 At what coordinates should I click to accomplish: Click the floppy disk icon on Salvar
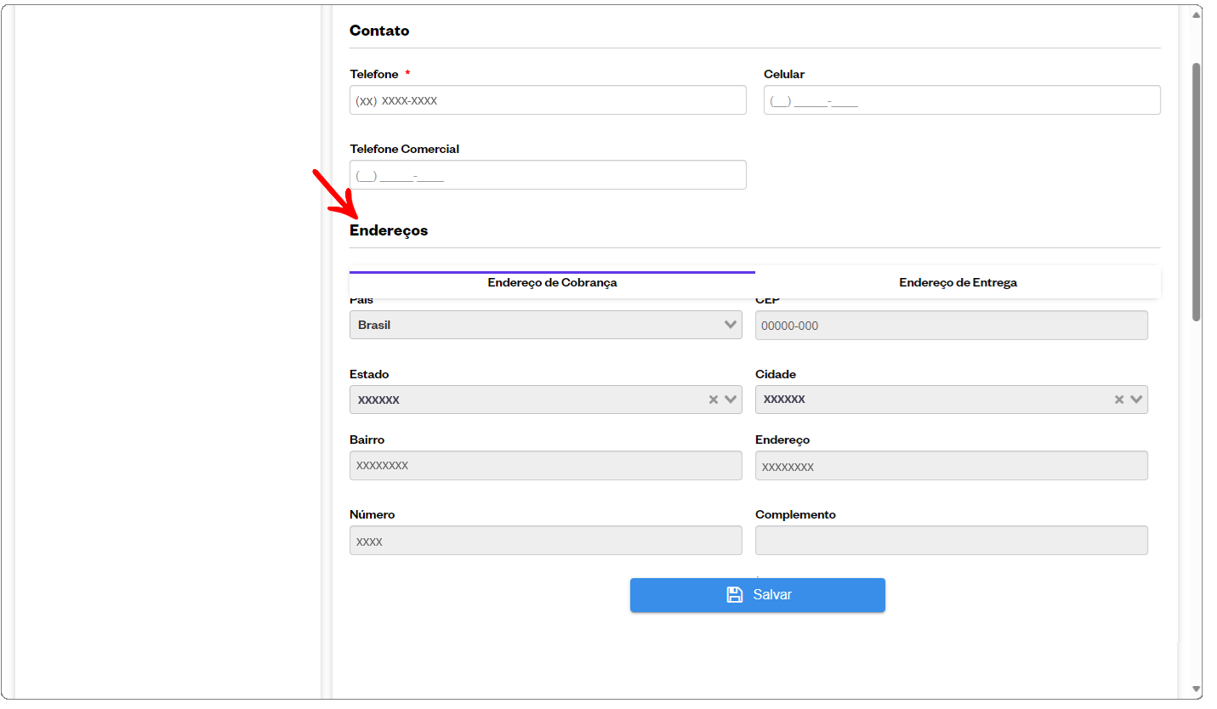(x=735, y=595)
